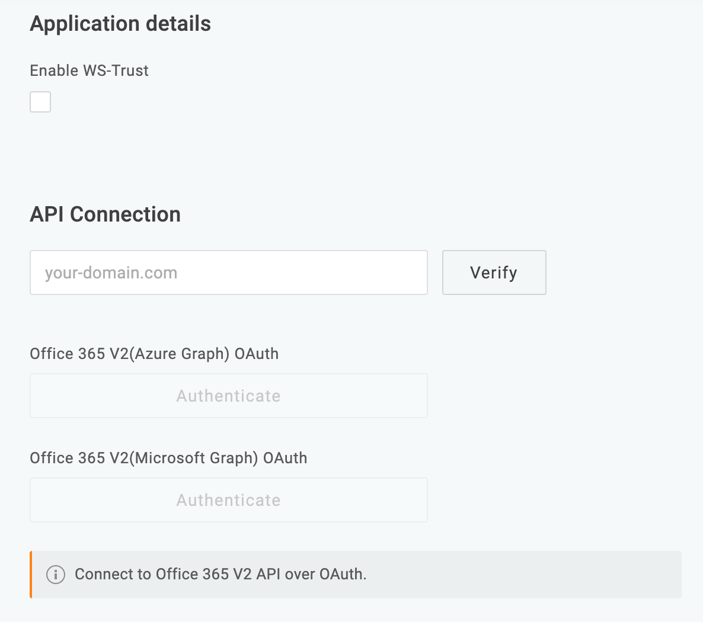Select the 'API Connection' heading
This screenshot has height=622, width=703.
pos(106,214)
